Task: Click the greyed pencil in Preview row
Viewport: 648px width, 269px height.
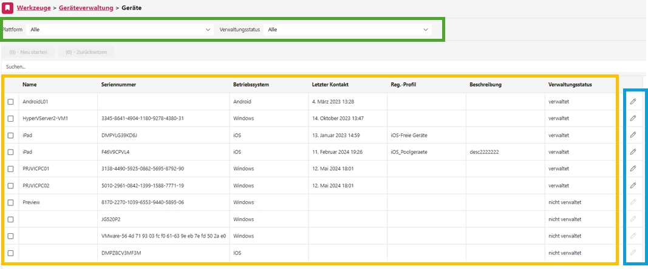Action: point(633,202)
